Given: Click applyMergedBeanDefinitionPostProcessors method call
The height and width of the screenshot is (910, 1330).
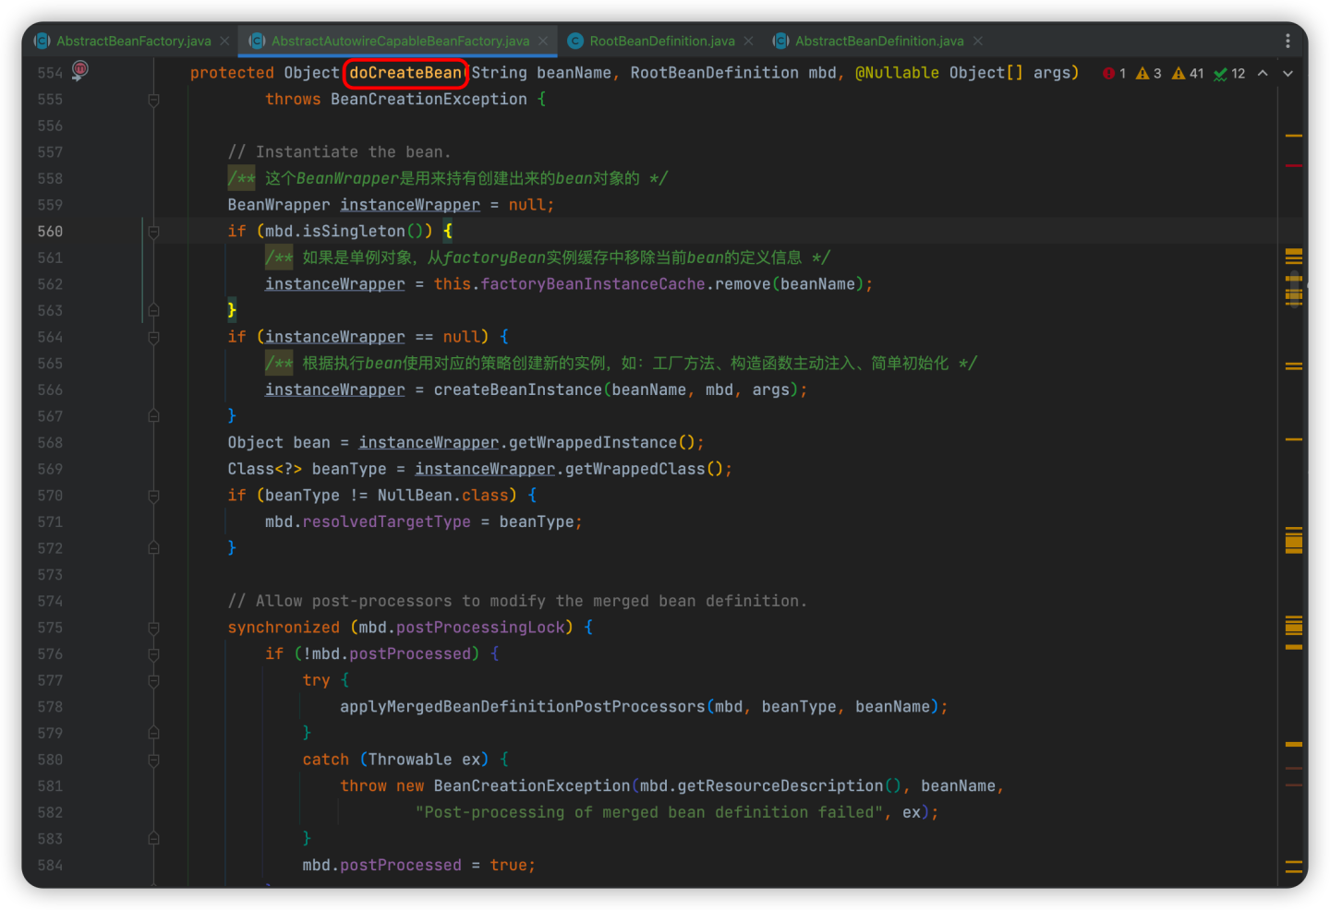Looking at the screenshot, I should [x=522, y=706].
